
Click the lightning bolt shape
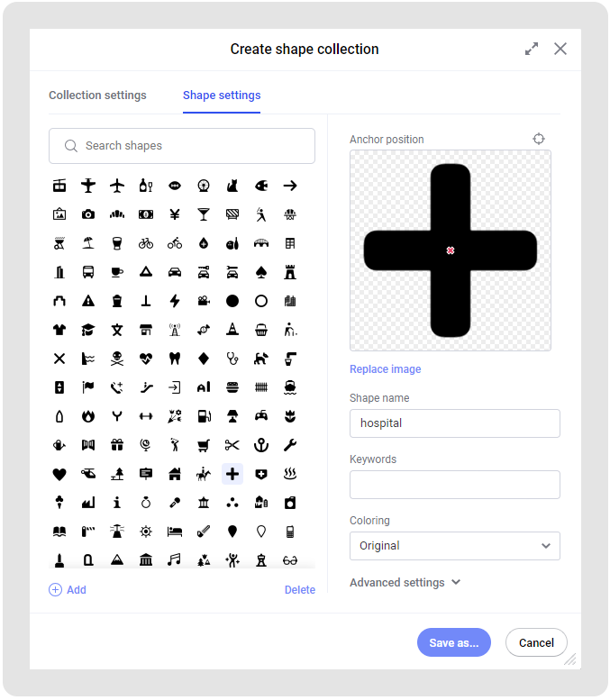click(175, 301)
